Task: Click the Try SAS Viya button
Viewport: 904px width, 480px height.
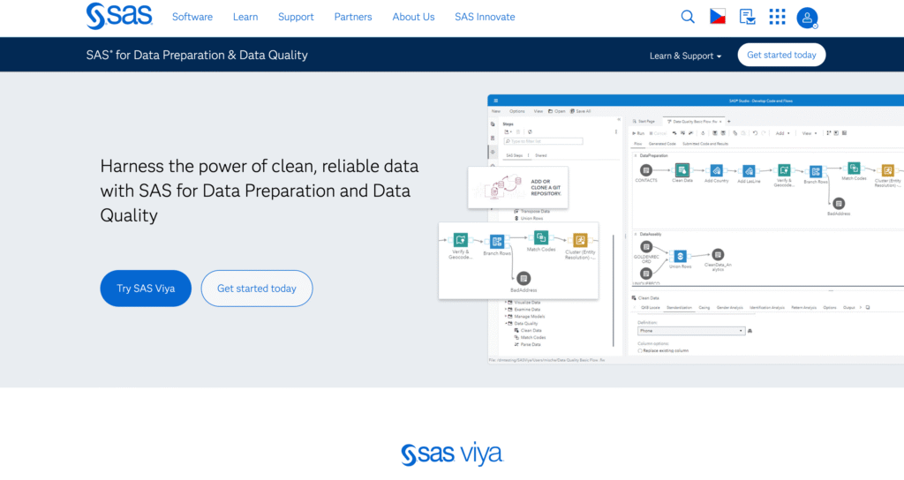Action: [146, 289]
